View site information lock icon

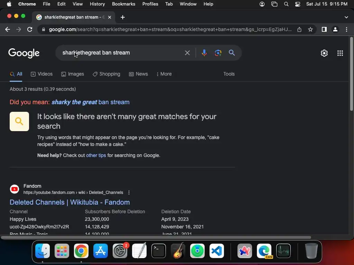(x=44, y=30)
